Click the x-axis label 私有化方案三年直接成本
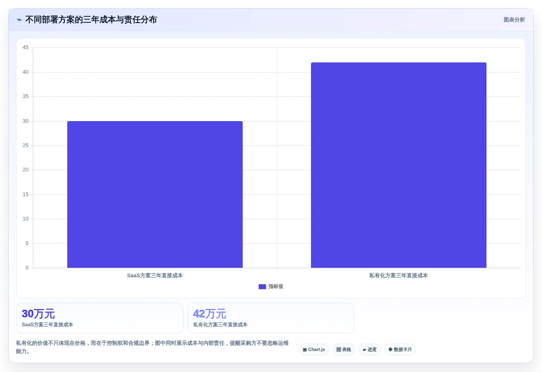Viewport: 542px width, 372px height. [x=398, y=276]
